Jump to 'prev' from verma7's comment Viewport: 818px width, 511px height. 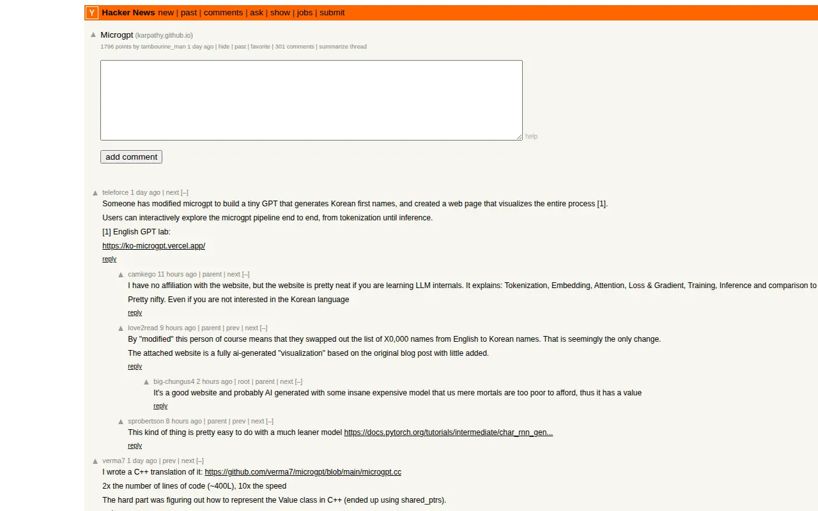(169, 461)
